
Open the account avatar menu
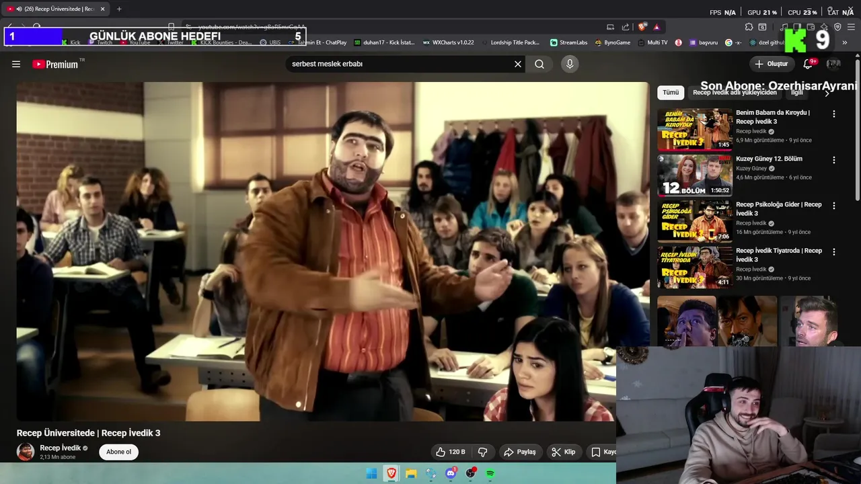click(833, 64)
